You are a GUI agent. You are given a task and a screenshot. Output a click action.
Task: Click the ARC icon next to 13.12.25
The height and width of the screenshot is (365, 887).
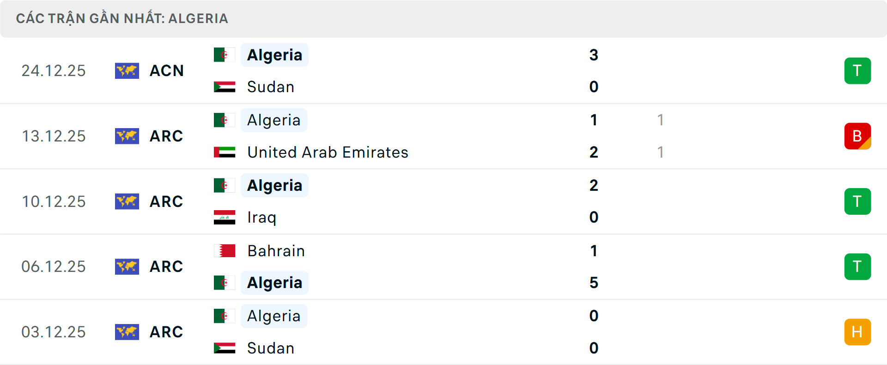127,136
